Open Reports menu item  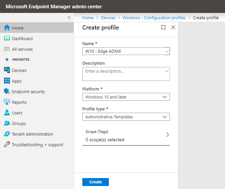pos(37,102)
